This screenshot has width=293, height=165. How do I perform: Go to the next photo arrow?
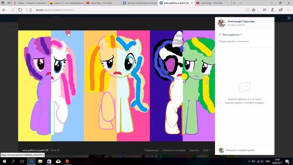[207, 81]
